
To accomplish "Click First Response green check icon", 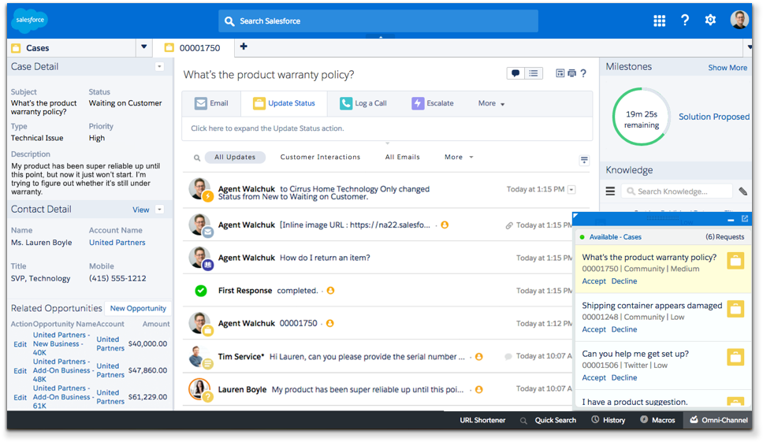I will coord(200,291).
